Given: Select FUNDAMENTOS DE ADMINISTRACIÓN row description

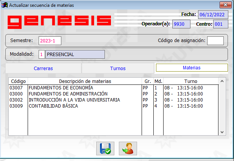Looking at the screenshot, I should pyautogui.click(x=68, y=94).
